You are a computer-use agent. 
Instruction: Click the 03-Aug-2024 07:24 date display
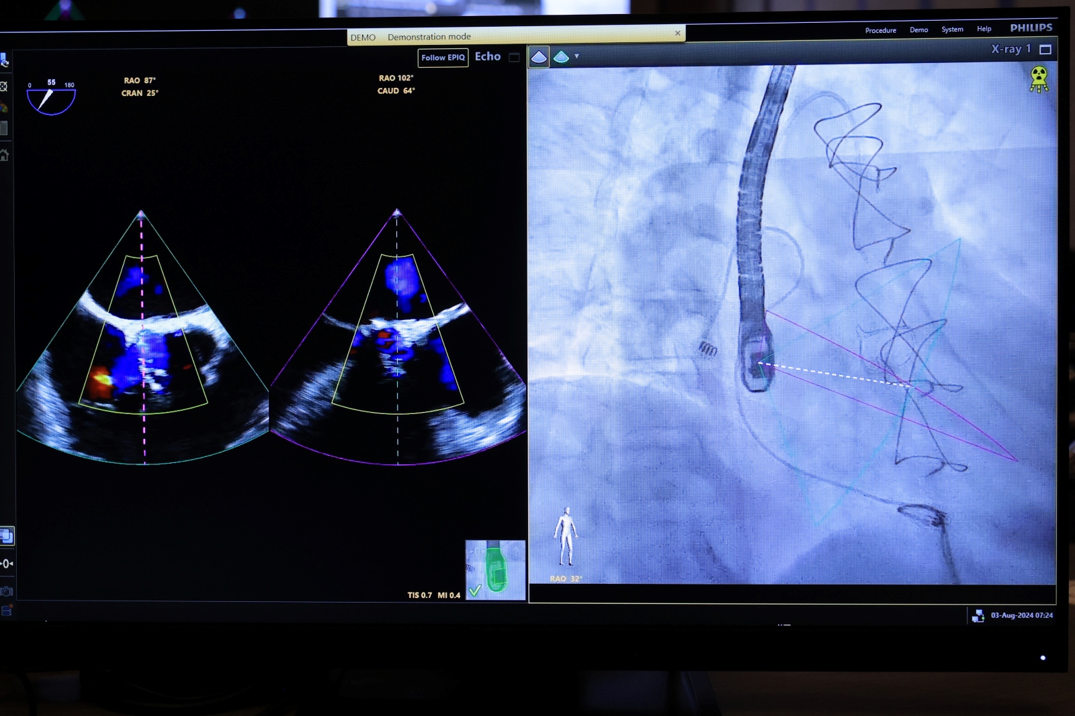1022,615
